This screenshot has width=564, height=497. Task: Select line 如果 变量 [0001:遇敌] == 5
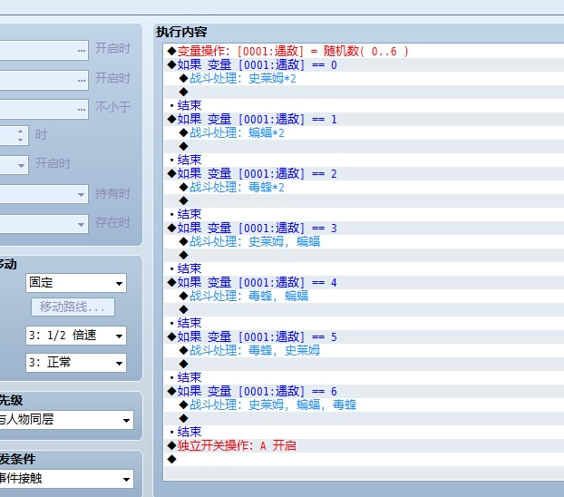point(364,336)
